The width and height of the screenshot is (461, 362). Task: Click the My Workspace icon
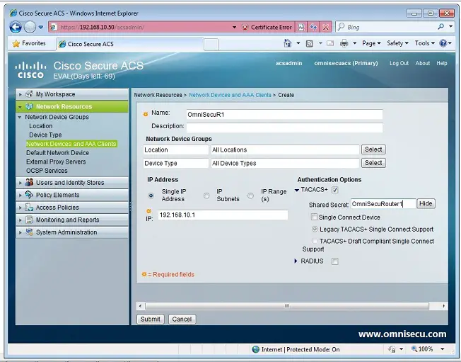(29, 94)
